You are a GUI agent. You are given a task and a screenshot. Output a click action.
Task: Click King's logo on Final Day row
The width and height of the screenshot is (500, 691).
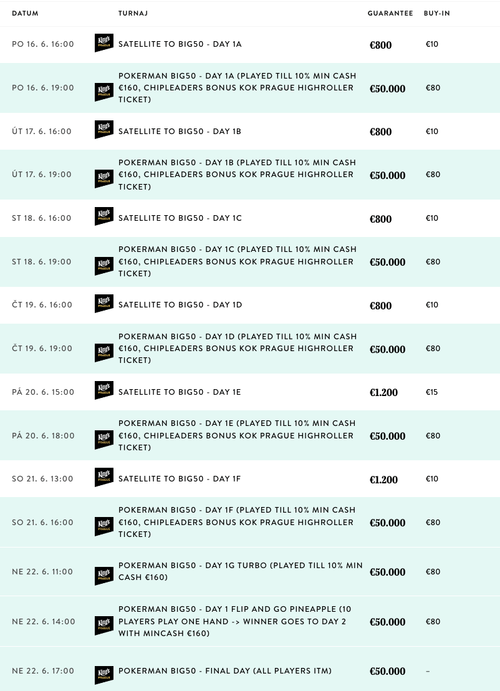pos(104,675)
